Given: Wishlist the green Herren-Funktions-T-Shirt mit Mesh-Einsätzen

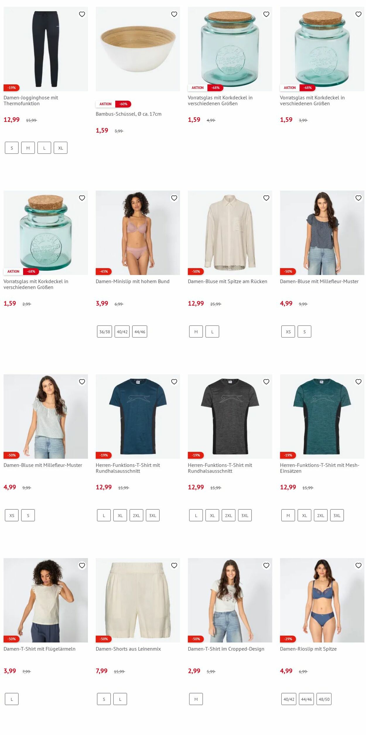Looking at the screenshot, I should 358,382.
